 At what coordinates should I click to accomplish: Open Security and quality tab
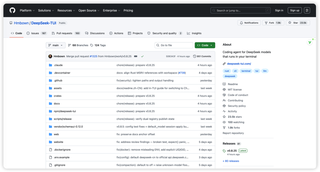point(165,33)
